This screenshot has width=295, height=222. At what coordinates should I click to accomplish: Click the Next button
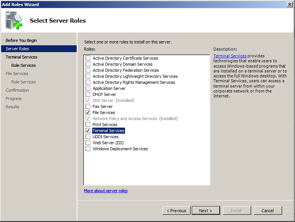tap(206, 211)
